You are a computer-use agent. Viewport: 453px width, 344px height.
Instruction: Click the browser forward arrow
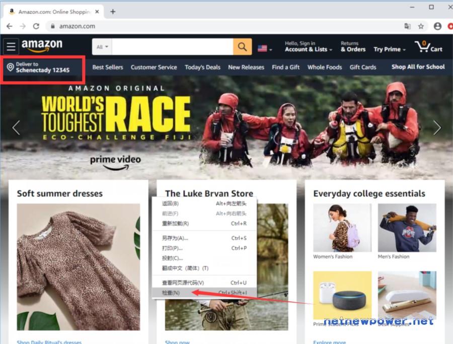23,26
